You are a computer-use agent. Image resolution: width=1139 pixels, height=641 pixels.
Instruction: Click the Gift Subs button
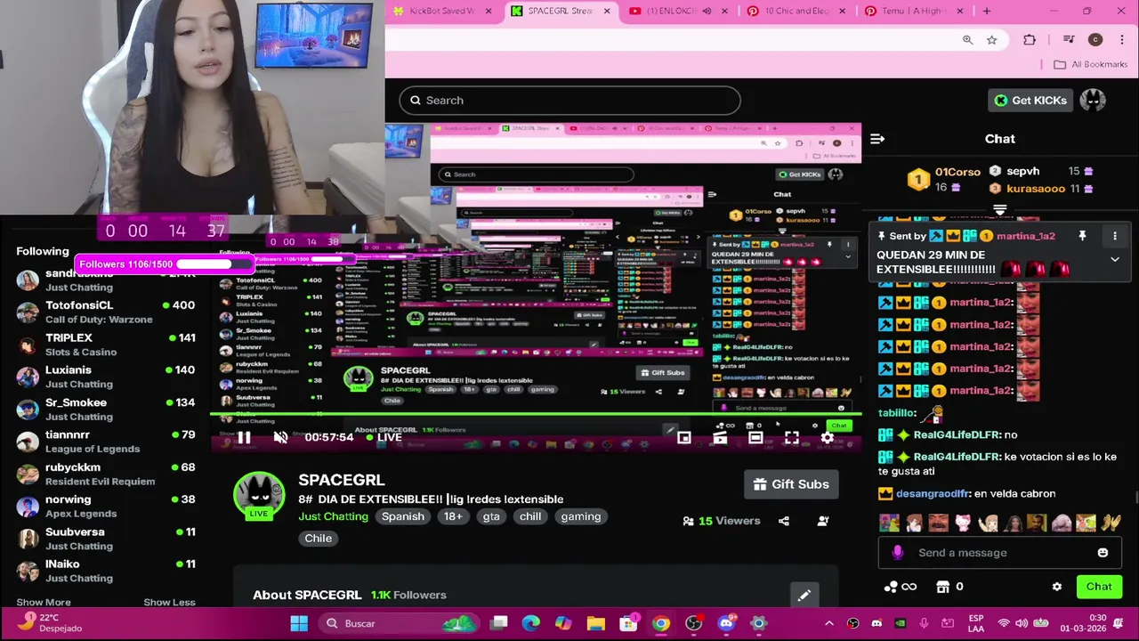pos(791,484)
